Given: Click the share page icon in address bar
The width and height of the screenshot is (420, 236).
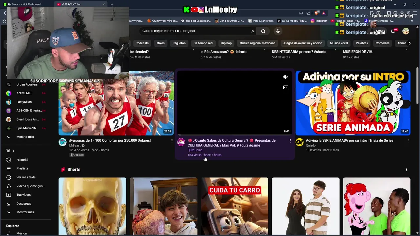Looking at the screenshot, I should [308, 13].
